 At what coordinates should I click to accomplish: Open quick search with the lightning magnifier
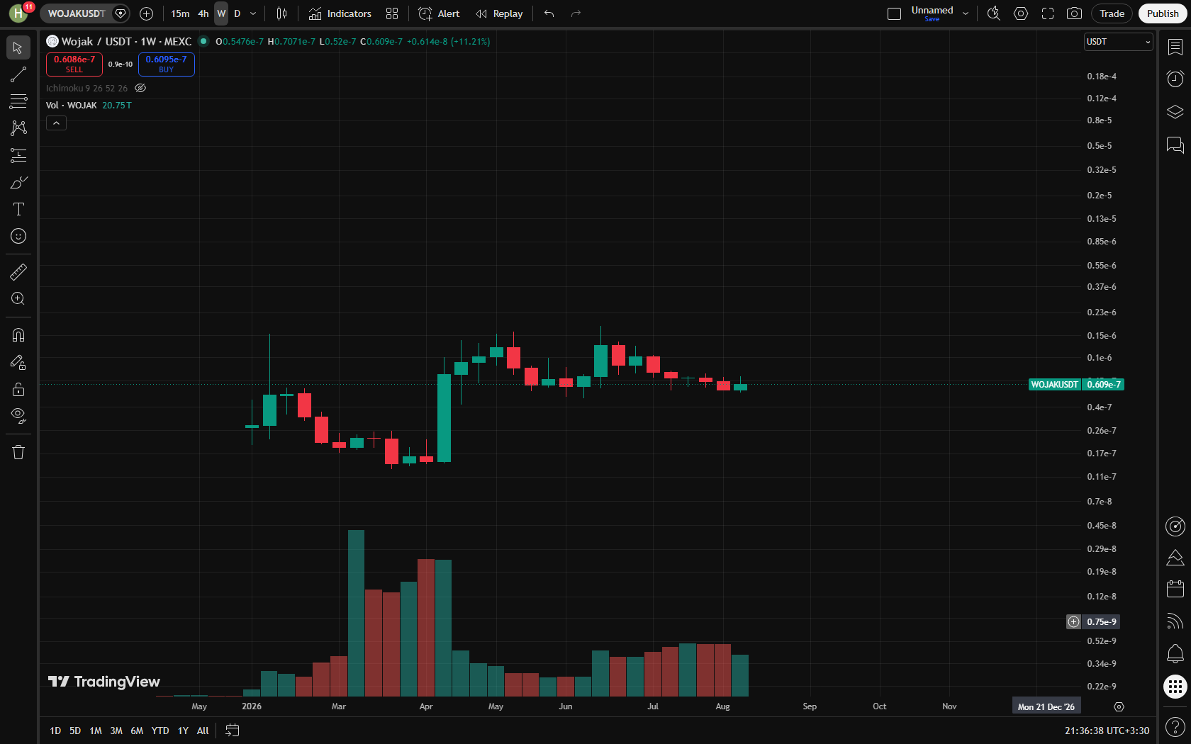point(994,13)
